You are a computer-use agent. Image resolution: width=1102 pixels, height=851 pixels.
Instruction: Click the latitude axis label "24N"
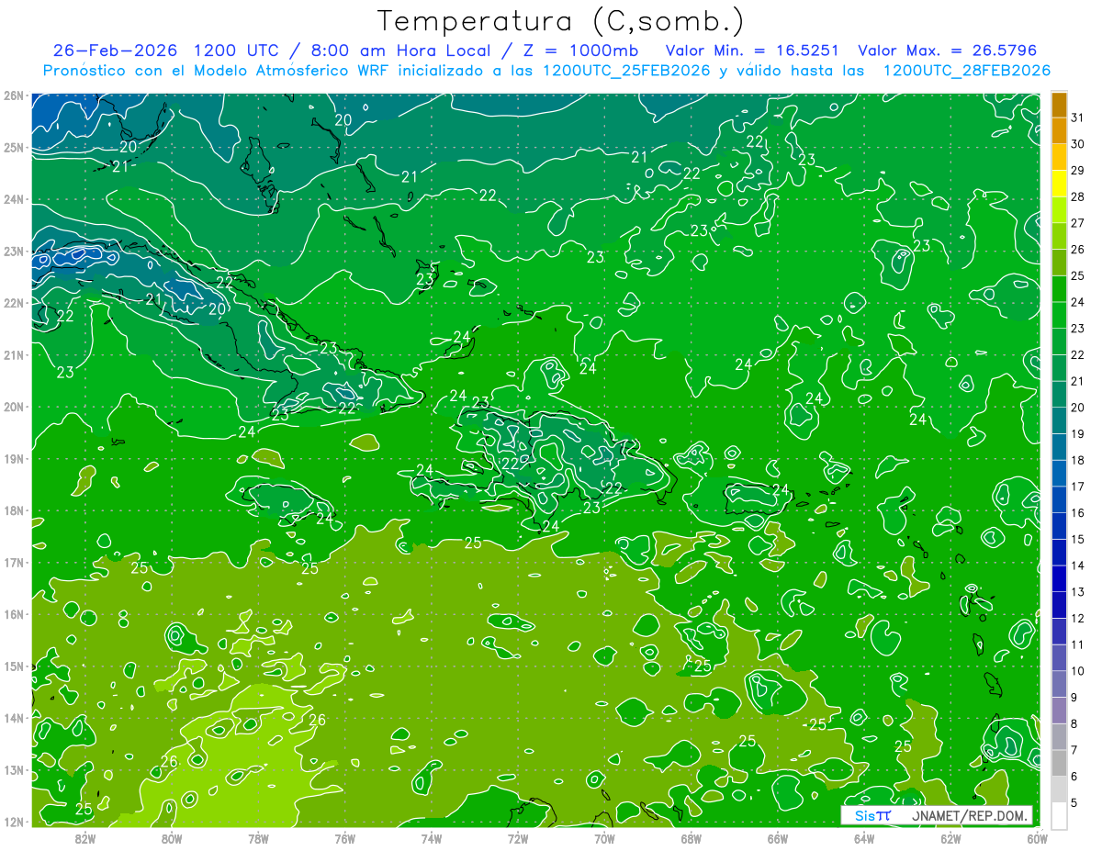coord(13,199)
